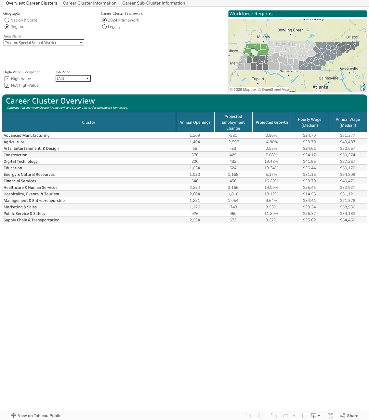Open the OpenStreetMap attribution link
This screenshot has width=369, height=420.
(273, 90)
